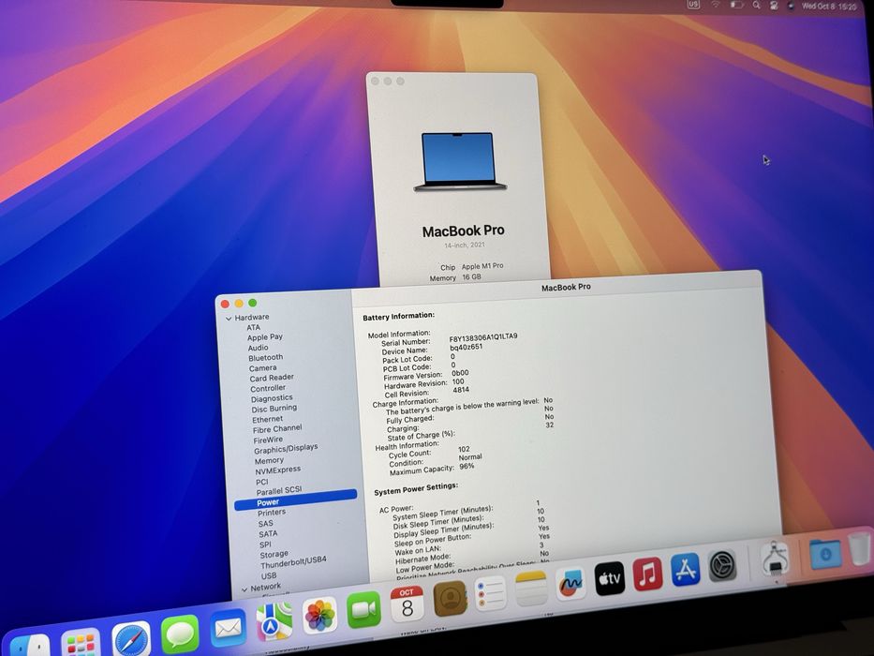This screenshot has height=656, width=874.
Task: Open Control Center from the menu bar
Action: (x=774, y=6)
